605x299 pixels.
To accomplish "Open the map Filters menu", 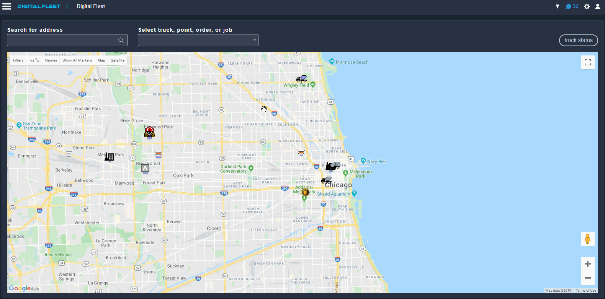I will [x=18, y=60].
